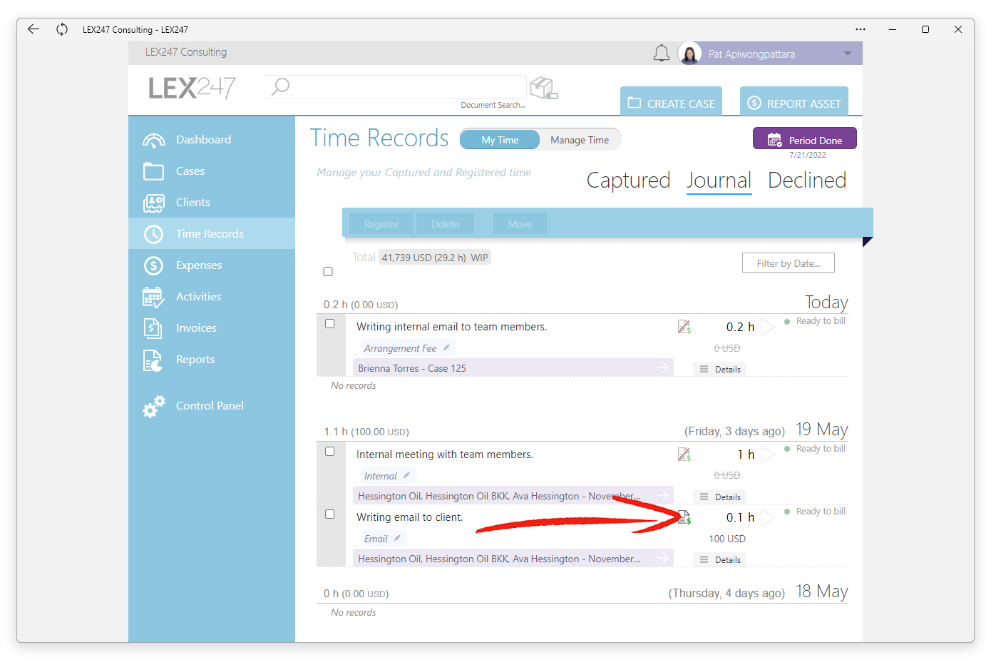Click the user avatar picture
Image resolution: width=991 pixels, height=660 pixels.
click(x=689, y=54)
